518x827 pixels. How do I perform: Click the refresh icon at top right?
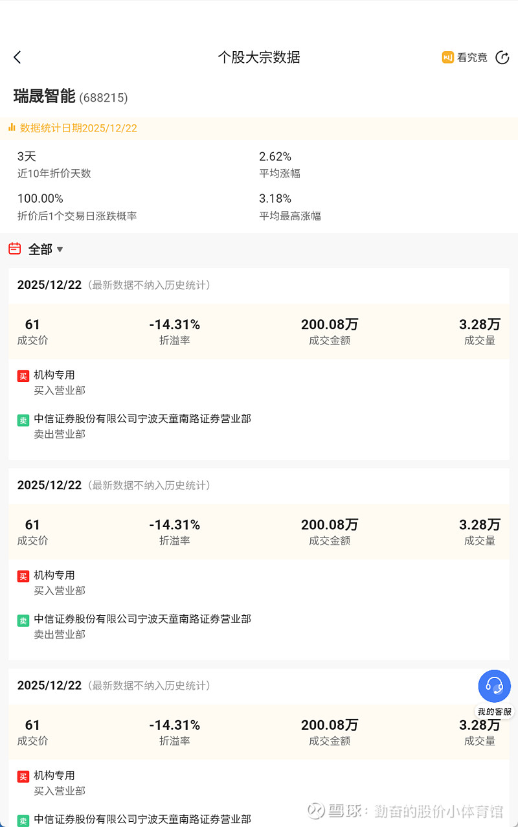click(x=502, y=57)
